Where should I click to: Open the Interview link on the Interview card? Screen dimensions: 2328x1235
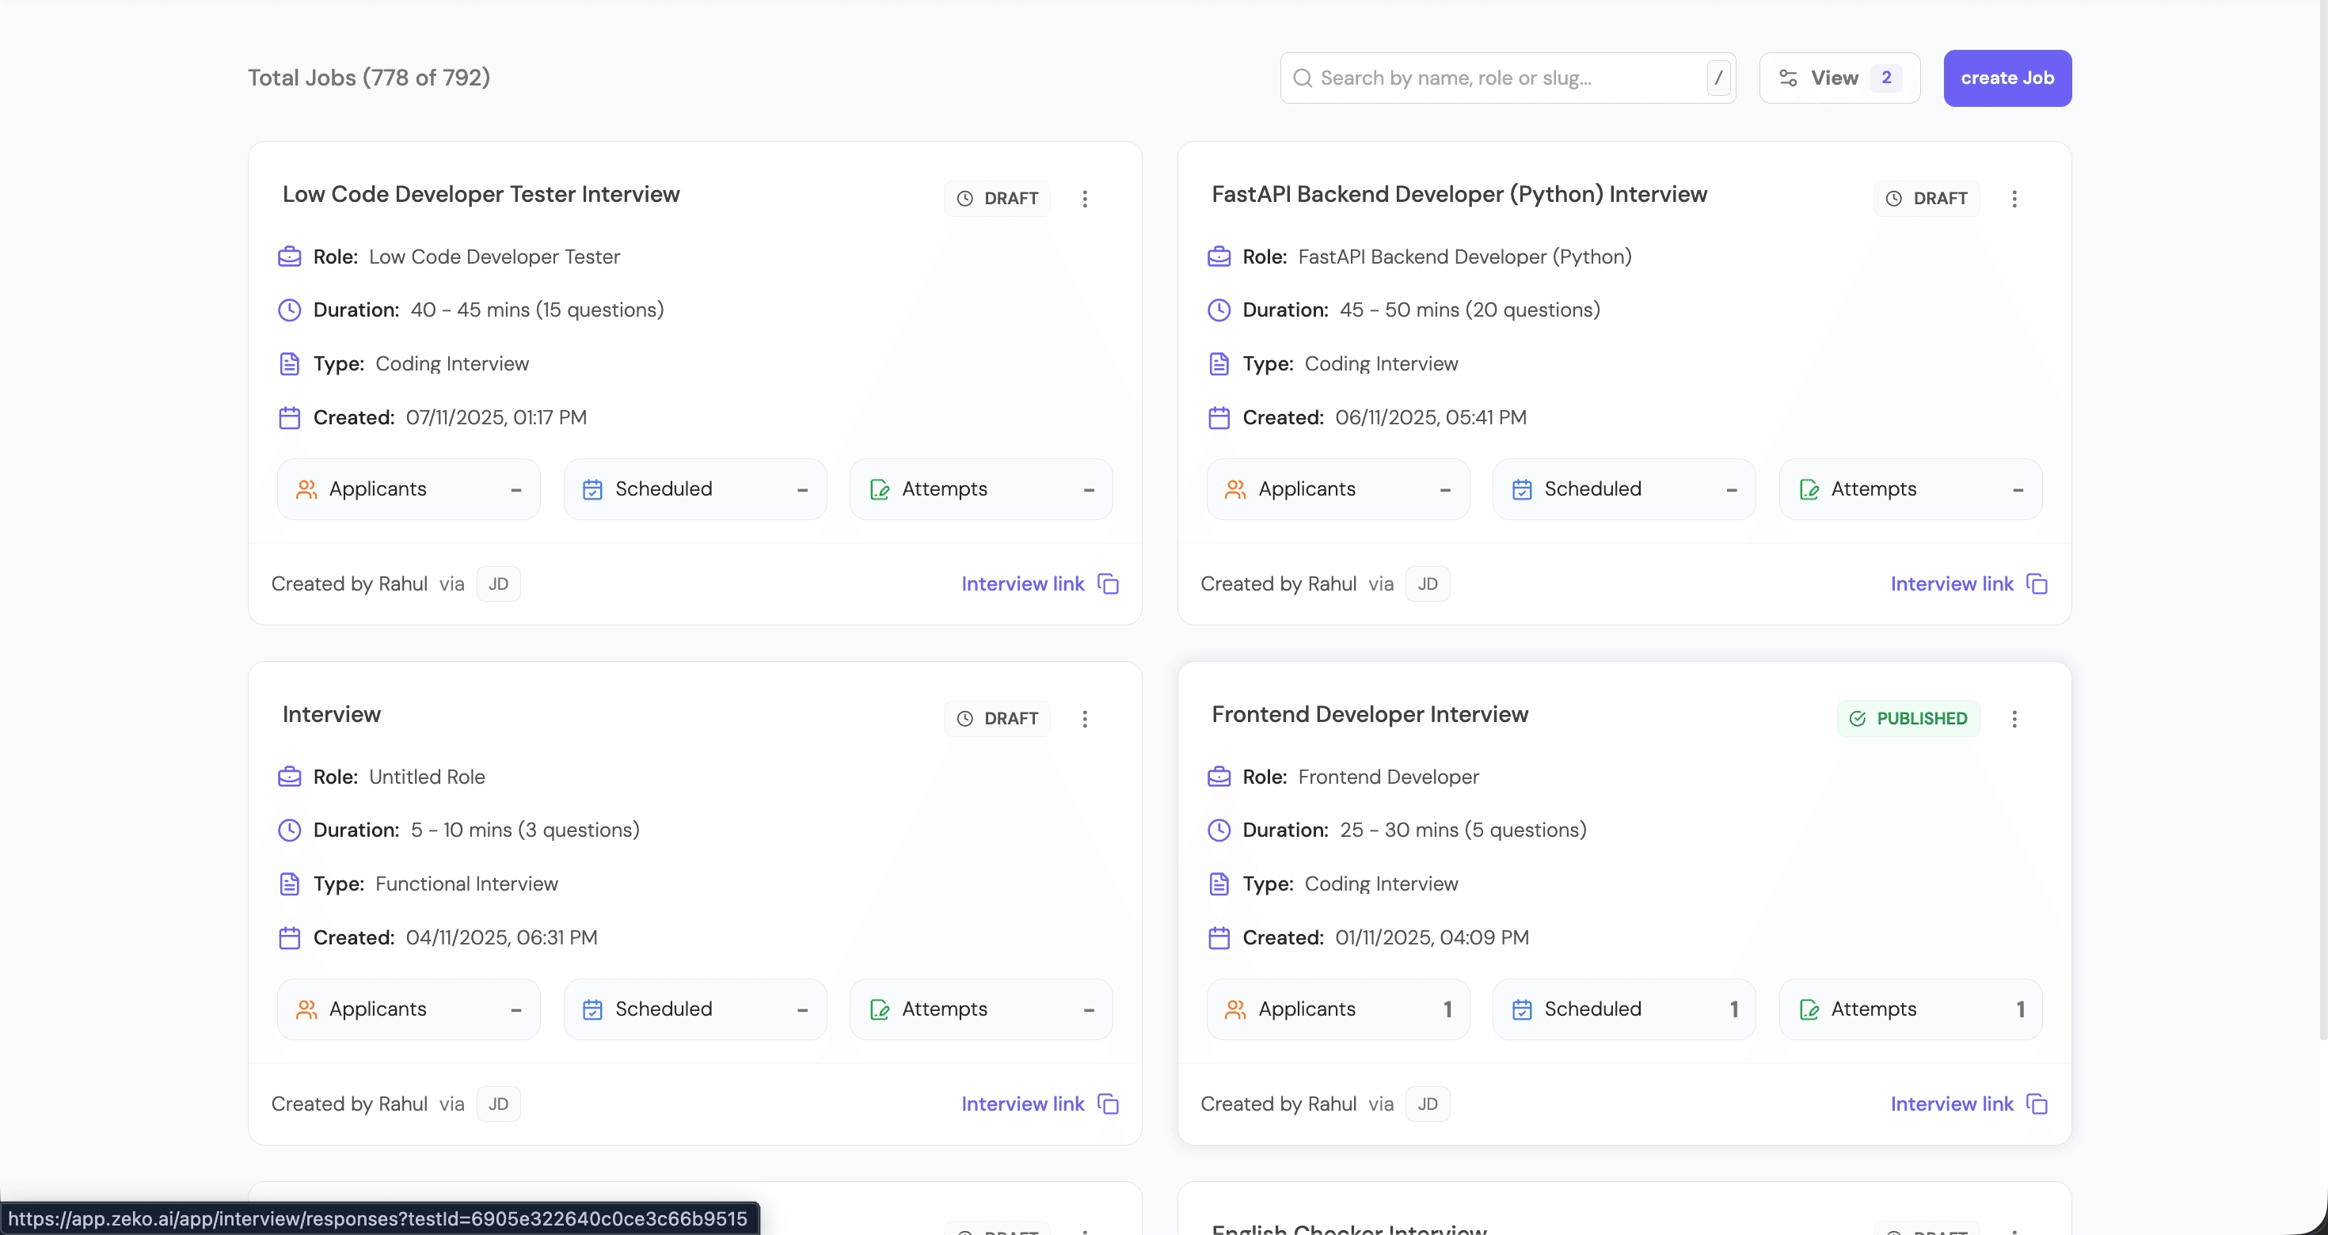pos(1022,1103)
